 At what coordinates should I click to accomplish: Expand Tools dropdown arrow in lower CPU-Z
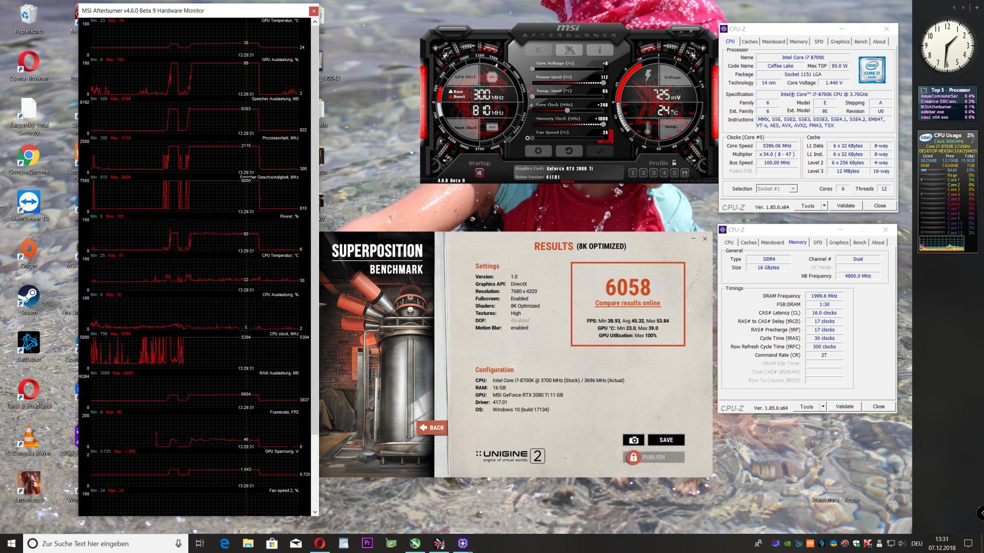point(823,407)
